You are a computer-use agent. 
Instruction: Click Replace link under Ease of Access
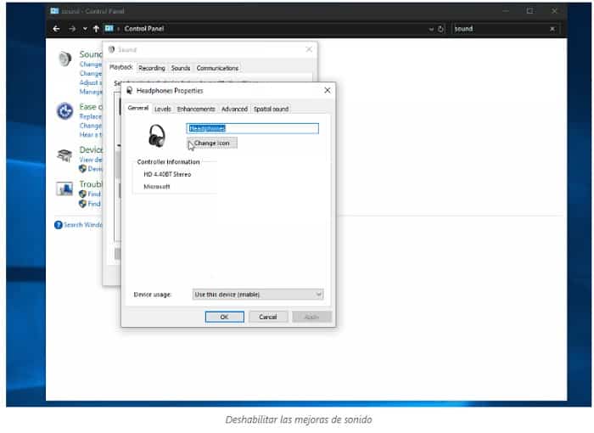coord(91,116)
